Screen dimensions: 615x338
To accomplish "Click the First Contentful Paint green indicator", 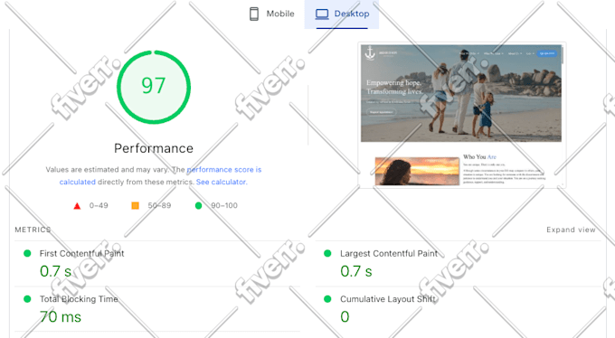I will click(27, 253).
